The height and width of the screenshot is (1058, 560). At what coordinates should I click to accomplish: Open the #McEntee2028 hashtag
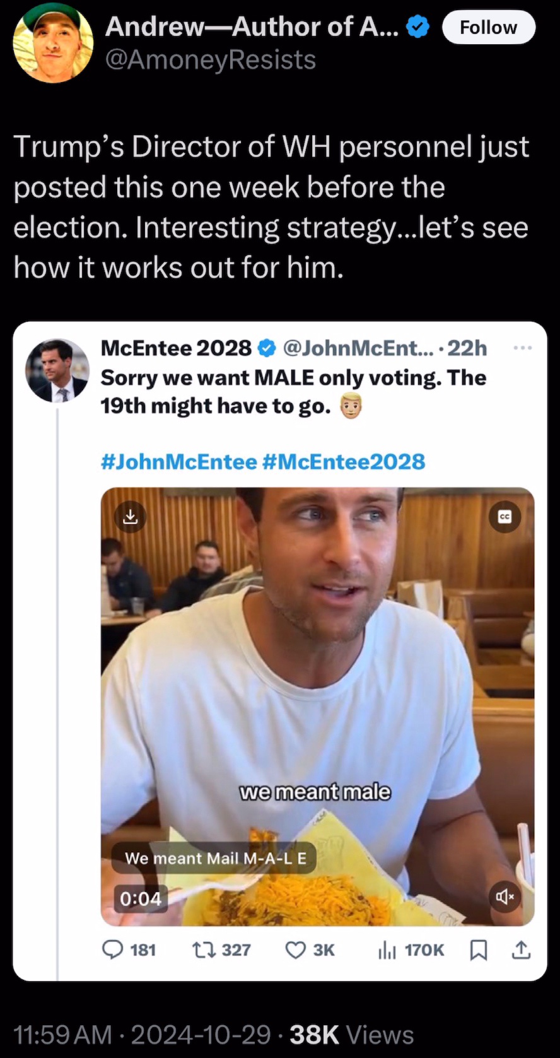pyautogui.click(x=342, y=462)
